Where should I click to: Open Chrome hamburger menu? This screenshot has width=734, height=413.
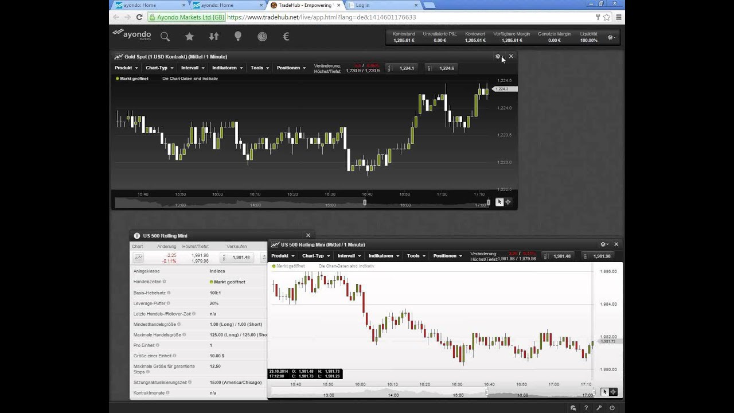click(x=618, y=17)
